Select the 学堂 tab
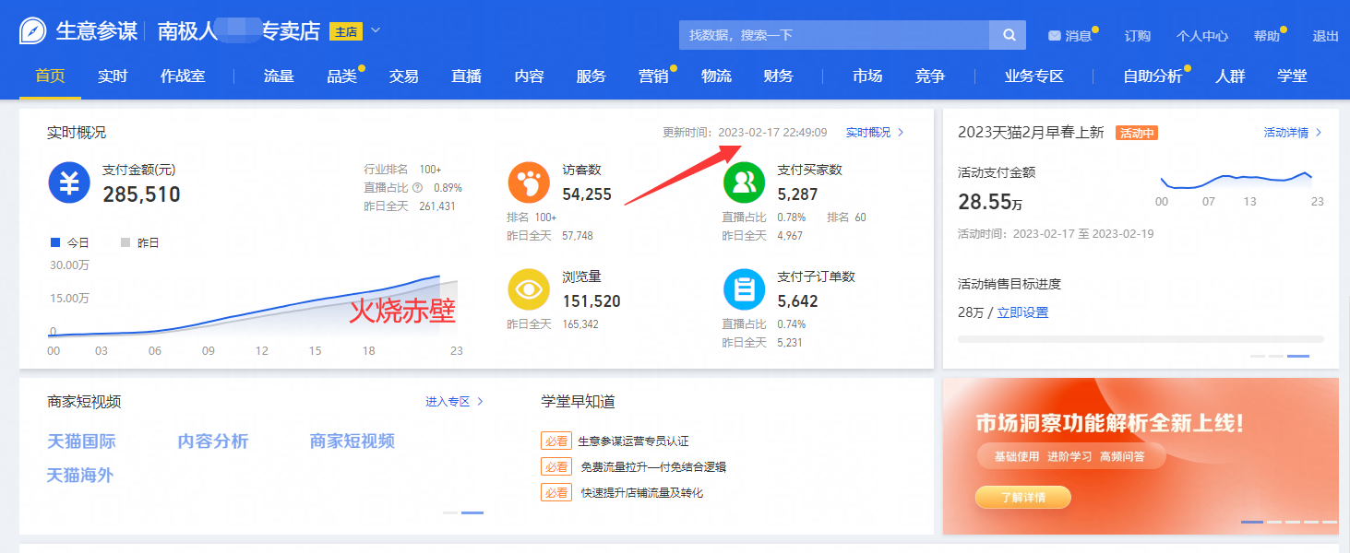 pos(1292,76)
